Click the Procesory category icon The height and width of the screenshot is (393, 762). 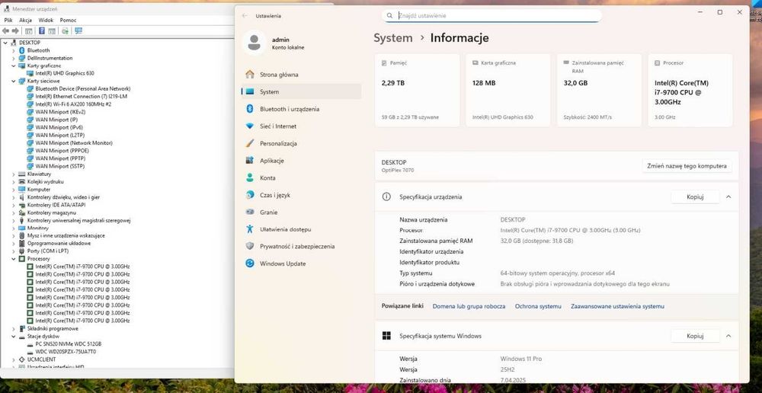click(22, 259)
